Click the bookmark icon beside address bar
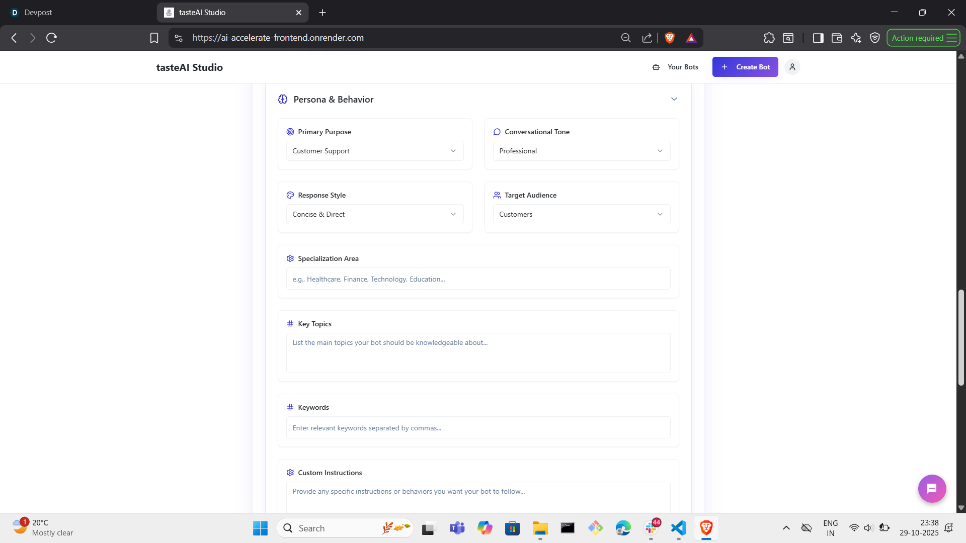 pos(154,38)
